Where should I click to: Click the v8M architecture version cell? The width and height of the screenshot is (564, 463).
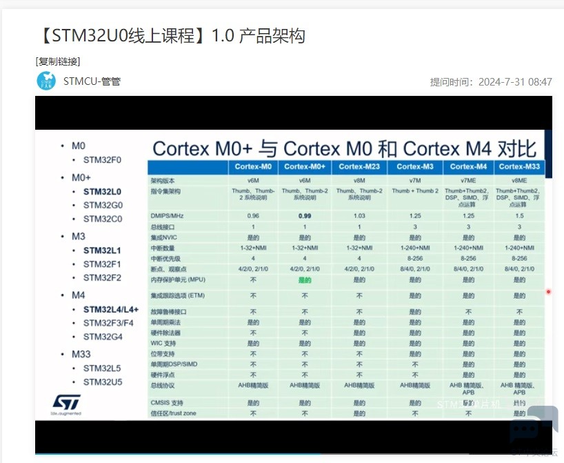(359, 180)
